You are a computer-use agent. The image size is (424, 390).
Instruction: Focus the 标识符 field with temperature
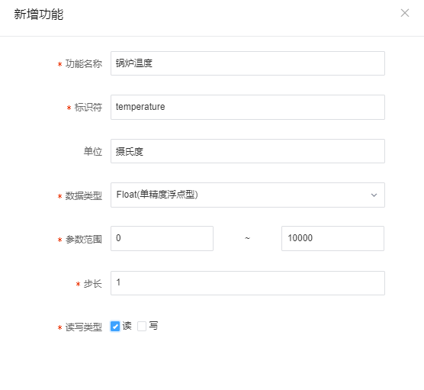pyautogui.click(x=247, y=107)
